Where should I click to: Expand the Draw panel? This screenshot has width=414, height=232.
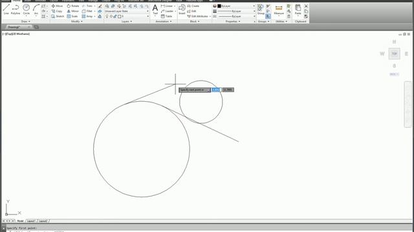tap(26, 21)
